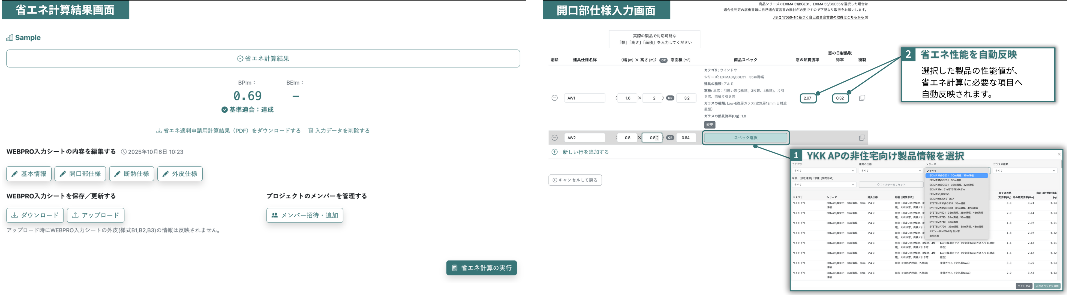Click the trash icon to delete the input data
The image size is (1069, 295).
point(310,131)
